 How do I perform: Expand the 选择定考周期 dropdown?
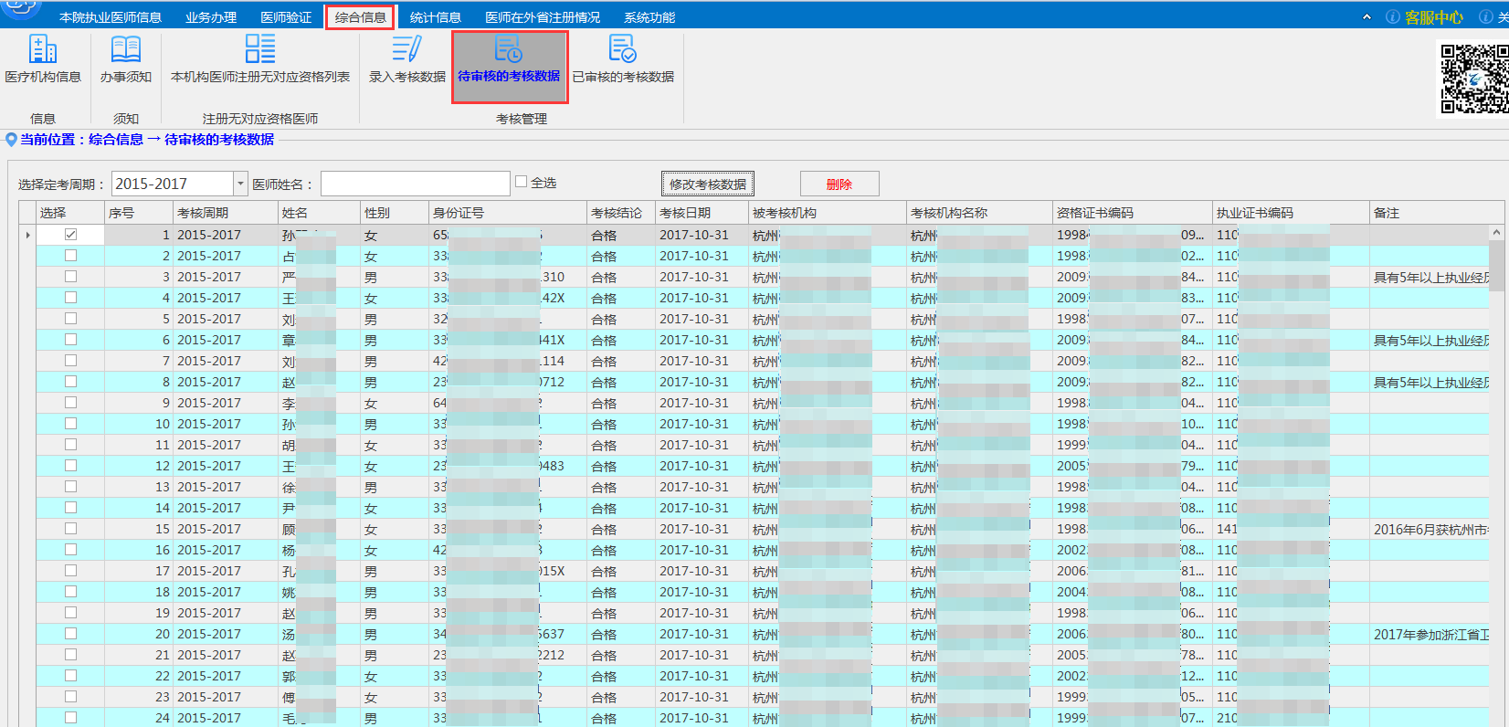(240, 184)
